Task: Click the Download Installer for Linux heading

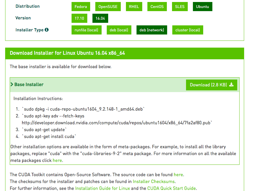Action: [67, 53]
